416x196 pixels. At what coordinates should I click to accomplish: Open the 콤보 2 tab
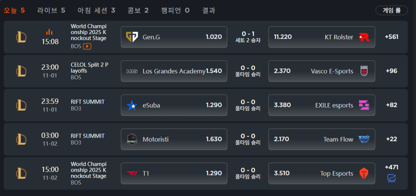tap(138, 10)
